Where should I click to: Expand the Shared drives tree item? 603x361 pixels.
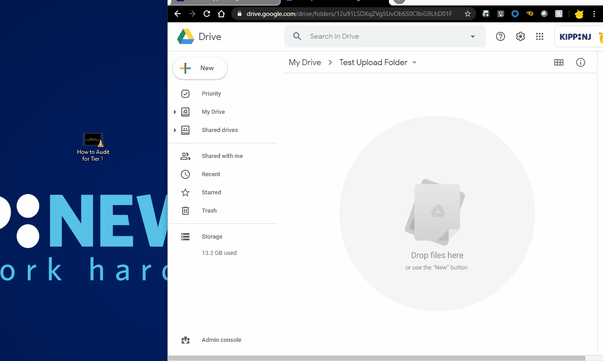click(x=175, y=130)
